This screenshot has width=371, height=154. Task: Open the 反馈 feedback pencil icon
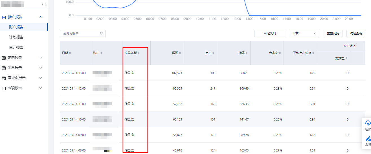[368, 139]
